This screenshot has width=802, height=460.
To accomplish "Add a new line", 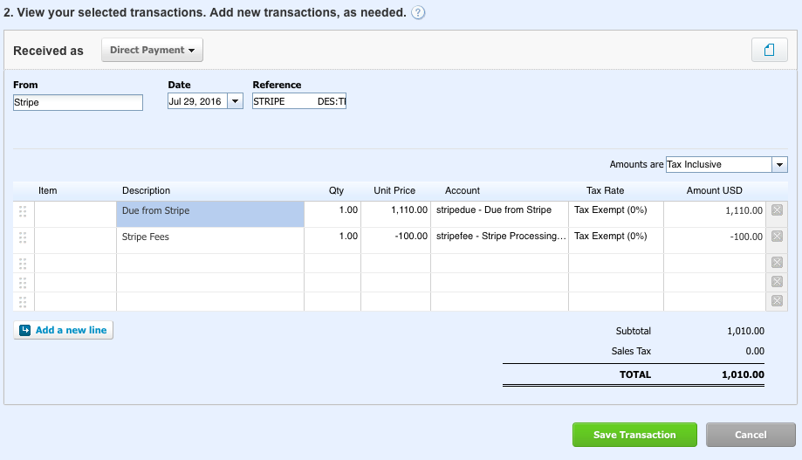I will (64, 330).
